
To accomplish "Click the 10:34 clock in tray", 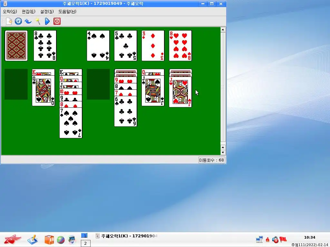I will (310, 237).
